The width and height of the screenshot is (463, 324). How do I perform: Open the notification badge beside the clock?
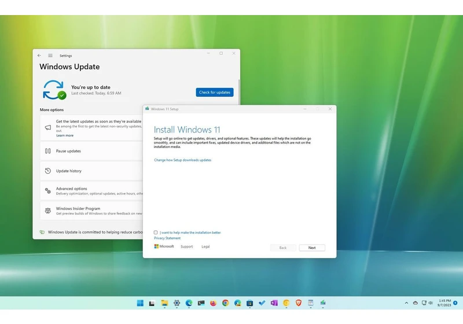pyautogui.click(x=455, y=303)
